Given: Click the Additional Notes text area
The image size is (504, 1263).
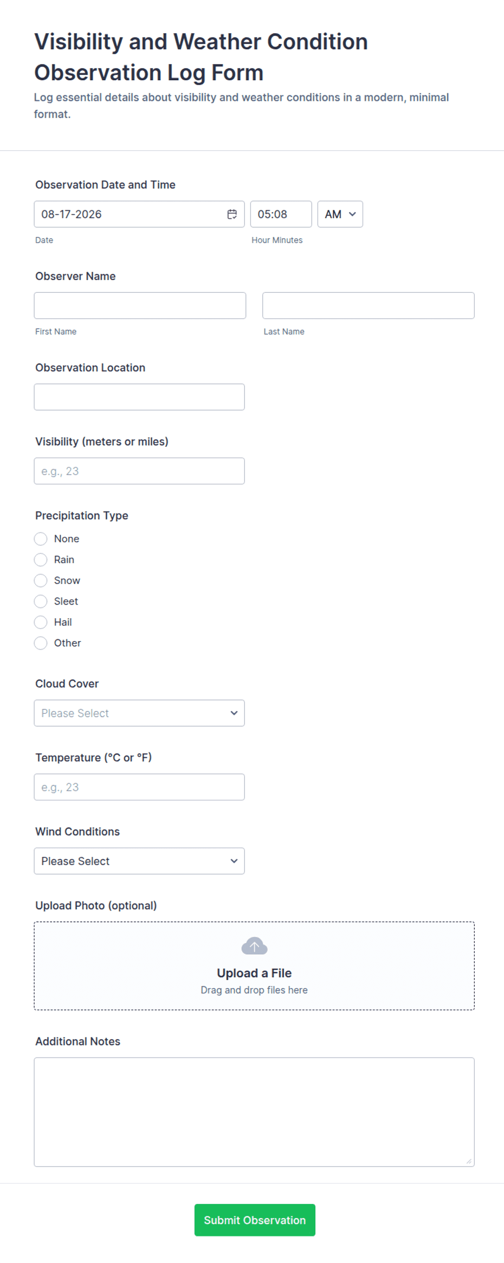Looking at the screenshot, I should coord(254,1112).
